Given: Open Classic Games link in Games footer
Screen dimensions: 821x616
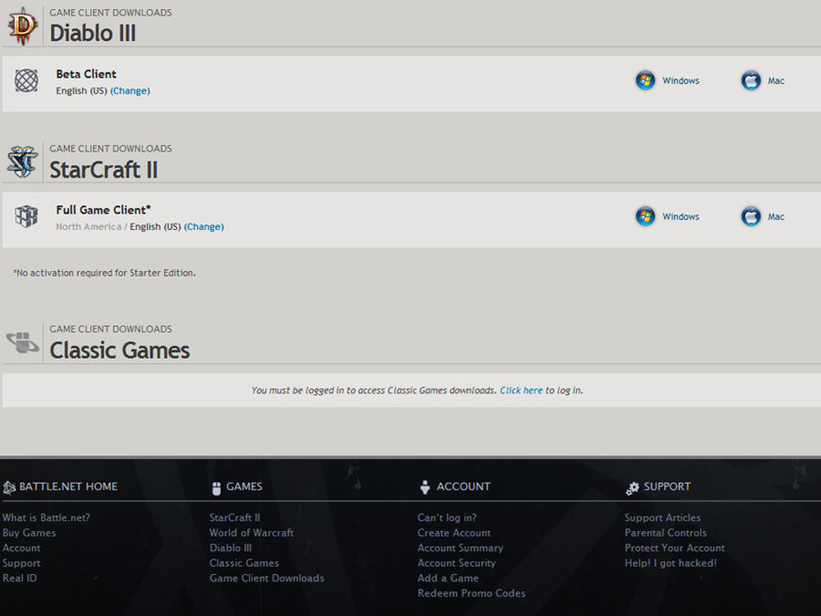Looking at the screenshot, I should point(244,563).
